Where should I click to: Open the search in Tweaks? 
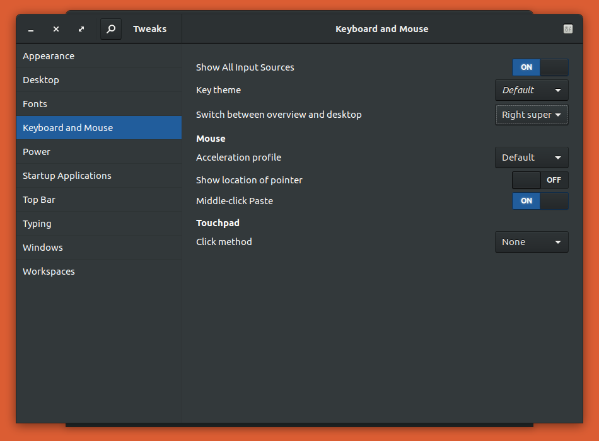pos(111,29)
